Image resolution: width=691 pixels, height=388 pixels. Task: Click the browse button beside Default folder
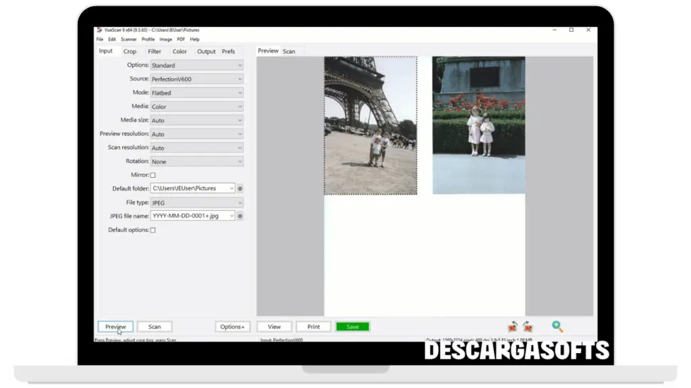[240, 189]
